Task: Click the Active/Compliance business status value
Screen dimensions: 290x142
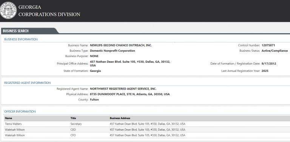Action: [x=275, y=51]
